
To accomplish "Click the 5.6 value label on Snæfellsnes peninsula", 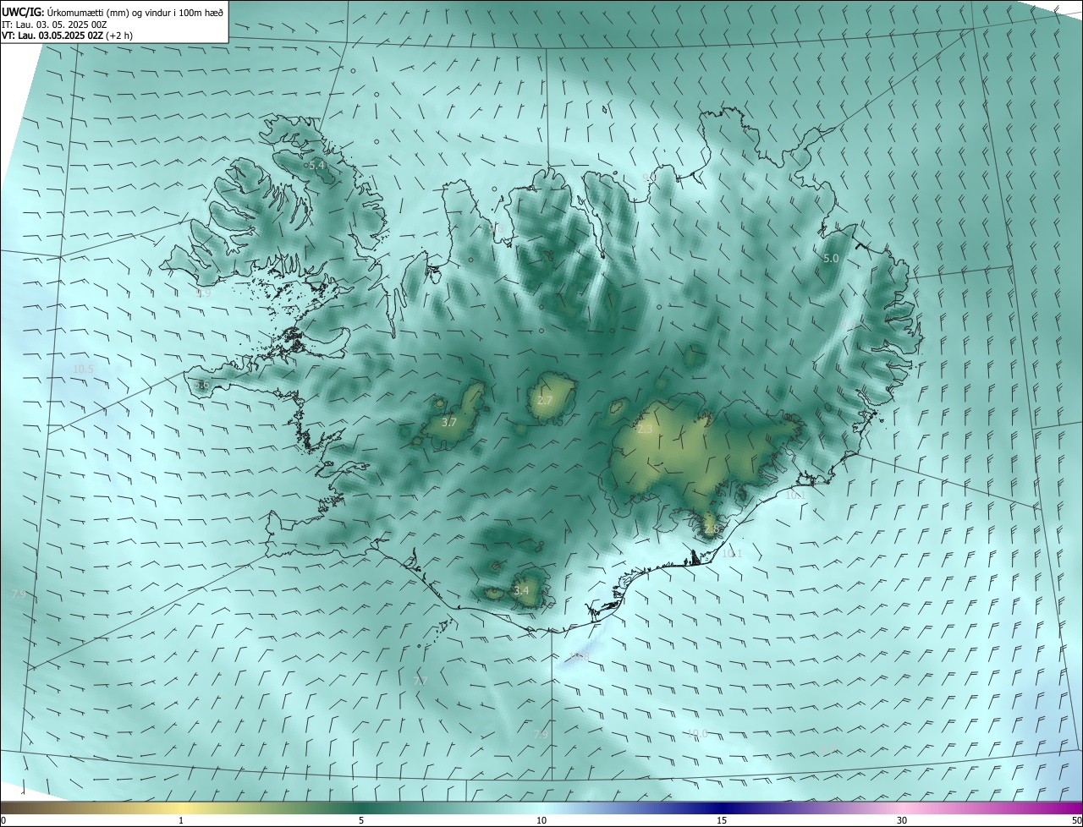I will pos(201,385).
